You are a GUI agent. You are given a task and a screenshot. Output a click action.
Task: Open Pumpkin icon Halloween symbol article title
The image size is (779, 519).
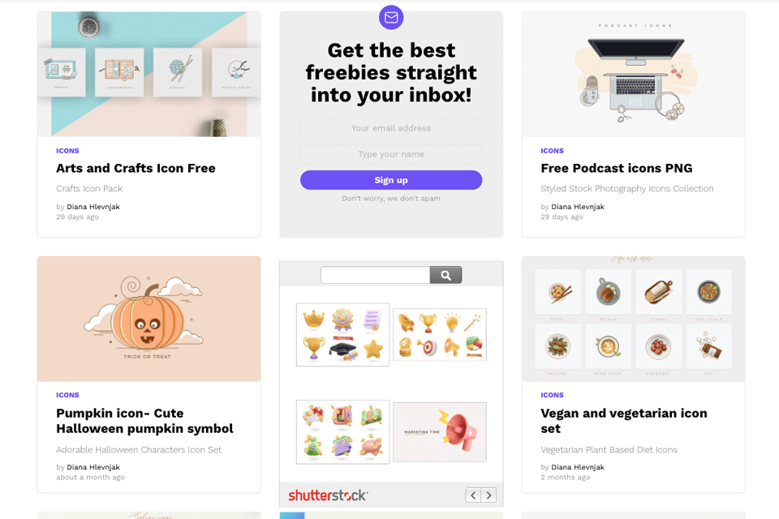click(x=144, y=421)
